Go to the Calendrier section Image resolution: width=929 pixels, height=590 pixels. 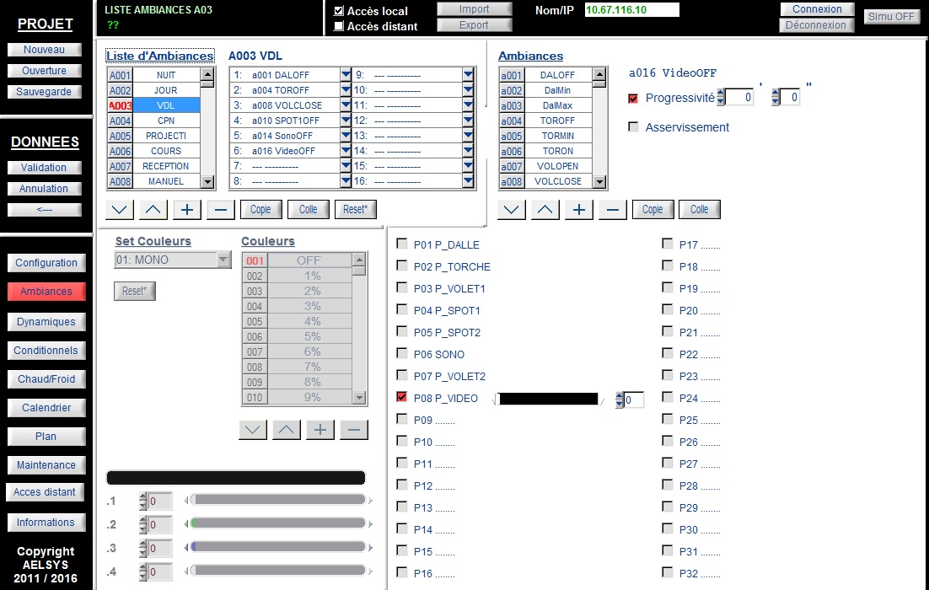pos(46,408)
